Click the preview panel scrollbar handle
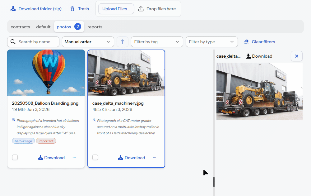Screen dimensions: 311x196 click(x=214, y=182)
